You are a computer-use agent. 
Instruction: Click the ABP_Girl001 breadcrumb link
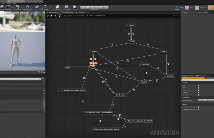coord(68,16)
